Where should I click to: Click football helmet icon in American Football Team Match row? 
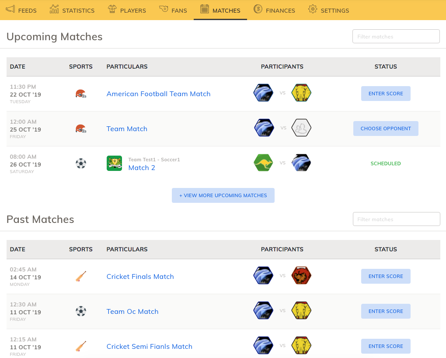(81, 94)
